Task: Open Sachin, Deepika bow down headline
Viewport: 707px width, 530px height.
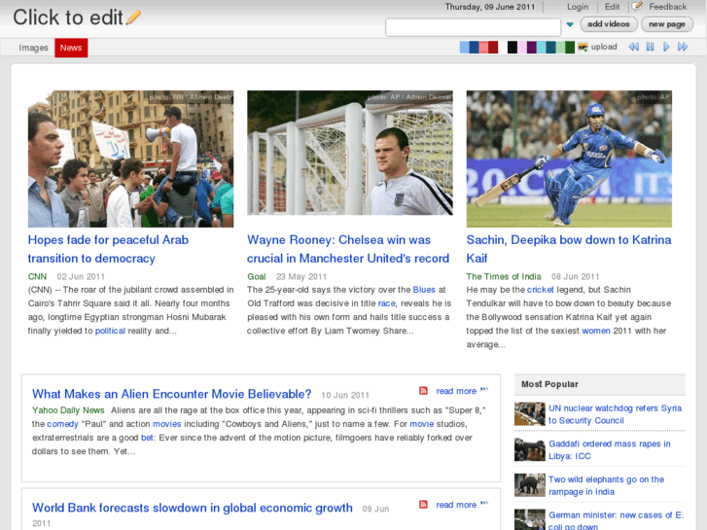Action: pyautogui.click(x=569, y=249)
